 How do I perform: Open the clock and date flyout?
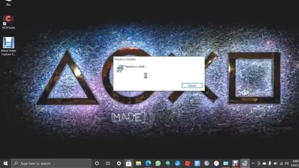pyautogui.click(x=295, y=163)
